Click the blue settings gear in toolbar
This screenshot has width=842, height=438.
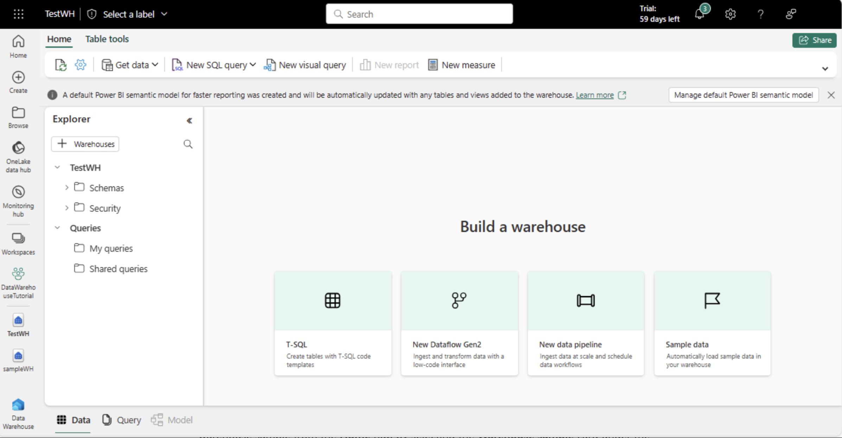point(81,65)
